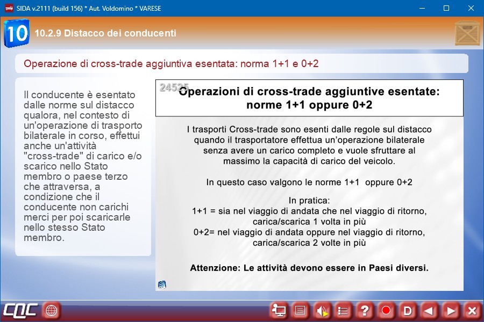Click the blue chapter 10 icon

tap(17, 33)
